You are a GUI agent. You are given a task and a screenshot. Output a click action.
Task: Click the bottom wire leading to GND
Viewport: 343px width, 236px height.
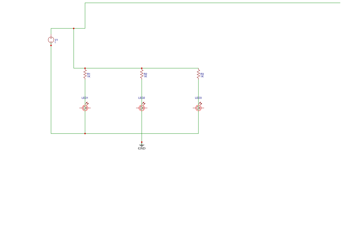tap(142, 138)
